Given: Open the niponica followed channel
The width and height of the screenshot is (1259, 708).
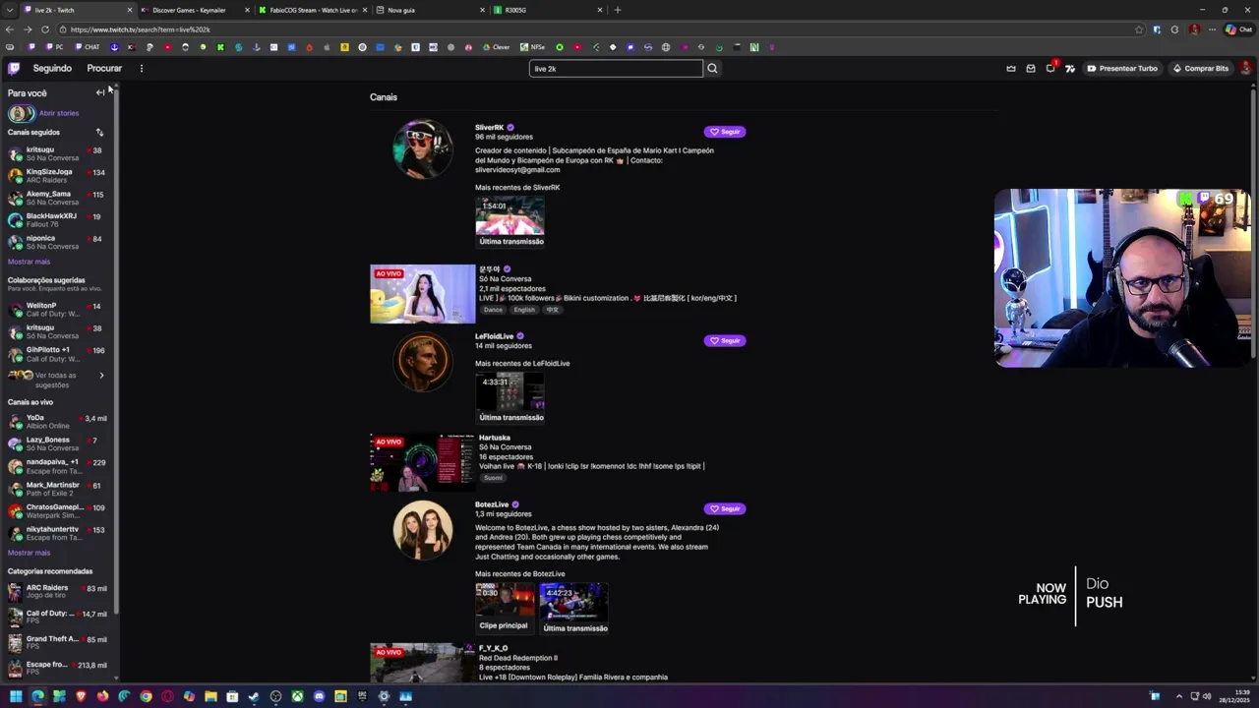Looking at the screenshot, I should pyautogui.click(x=59, y=242).
